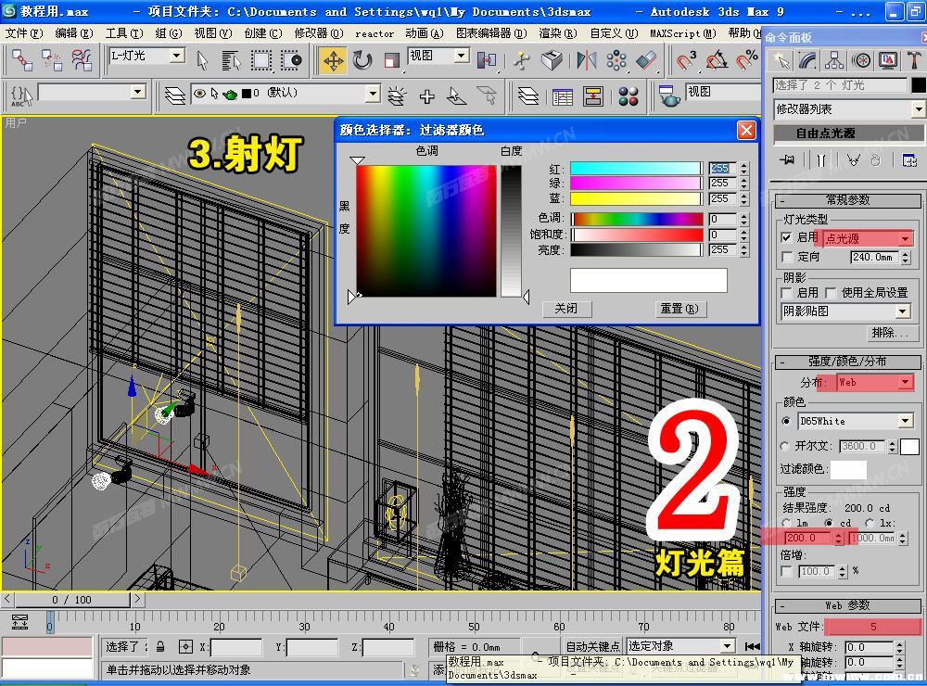Open the Curve Editor table icon

(563, 95)
